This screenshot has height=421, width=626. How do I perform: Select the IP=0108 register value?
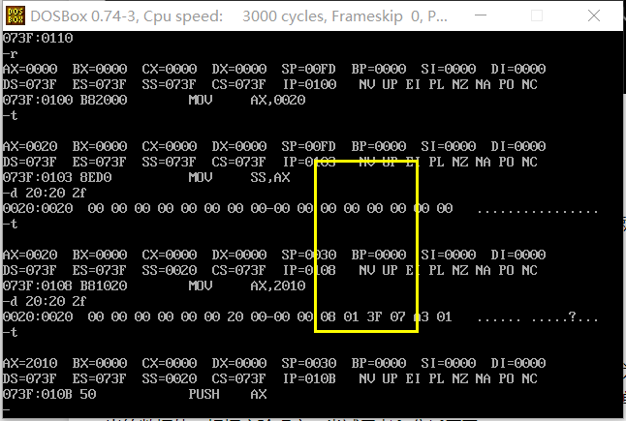309,270
